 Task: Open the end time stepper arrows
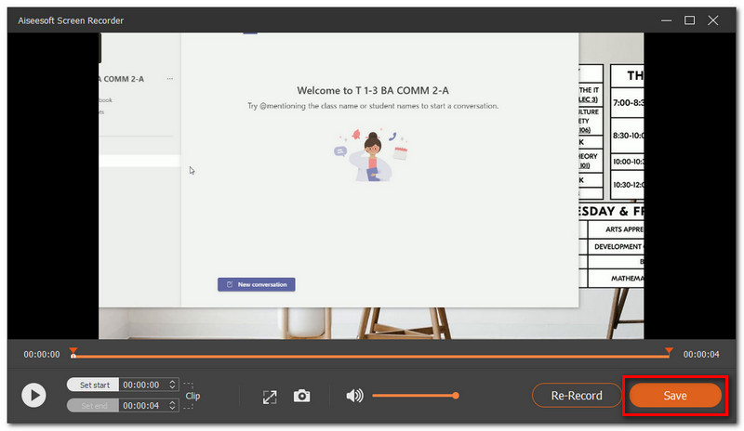pos(172,406)
